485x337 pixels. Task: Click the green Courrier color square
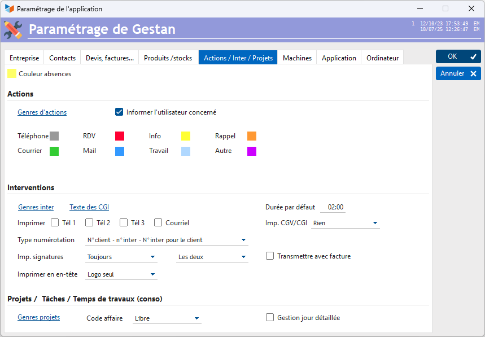54,151
